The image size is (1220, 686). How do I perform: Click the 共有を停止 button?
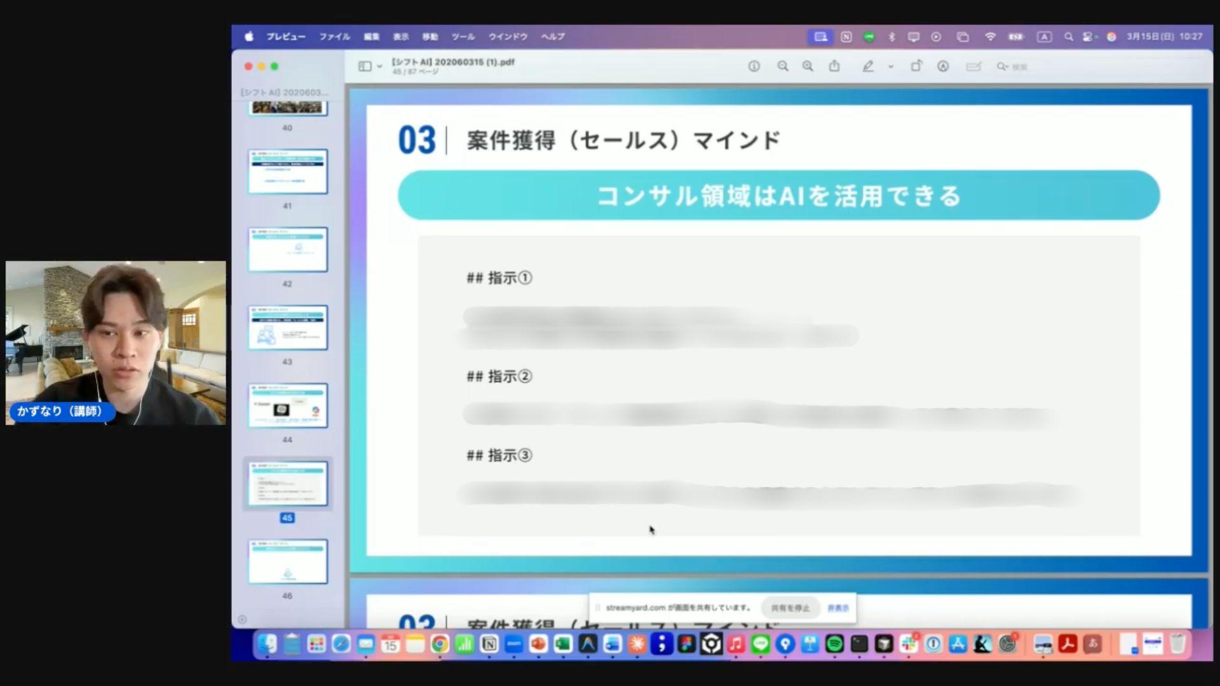[x=790, y=608]
